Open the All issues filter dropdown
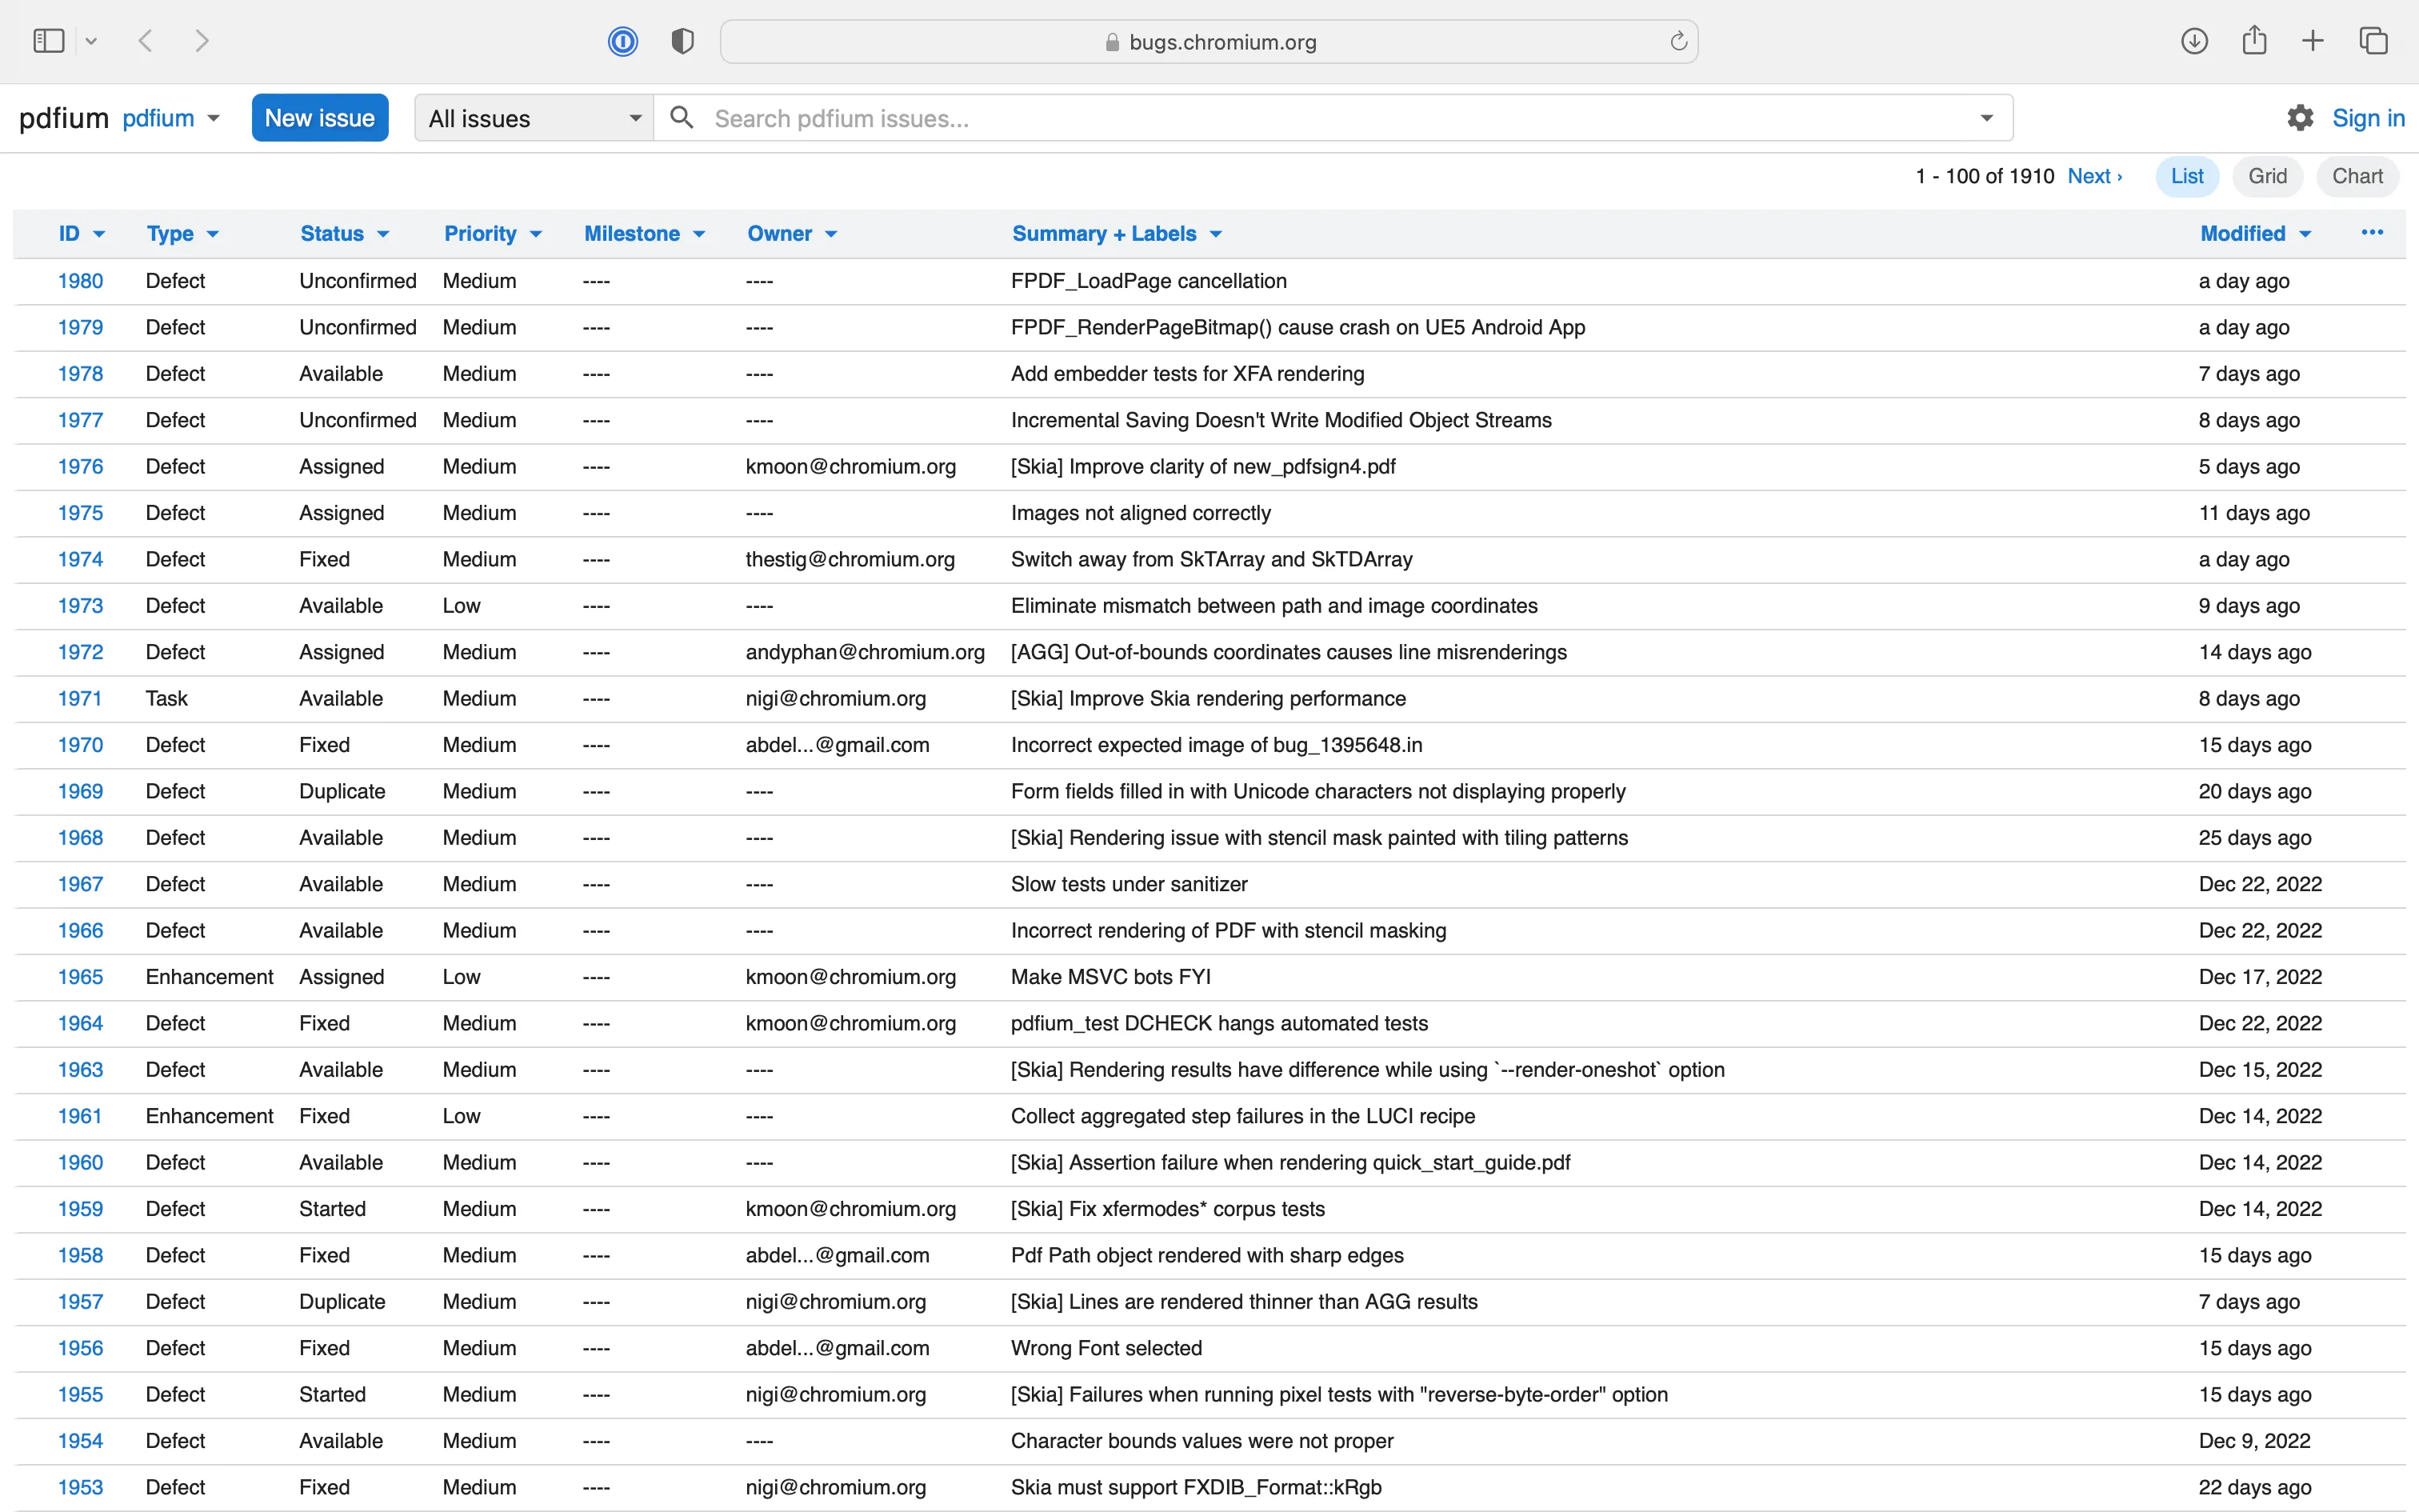Viewport: 2419px width, 1512px height. tap(533, 117)
